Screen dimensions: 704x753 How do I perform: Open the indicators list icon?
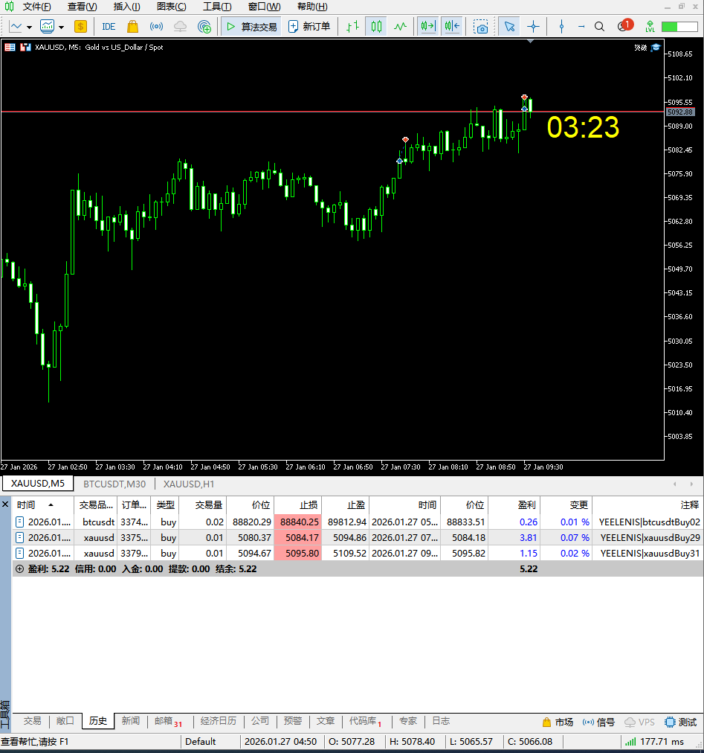click(47, 26)
